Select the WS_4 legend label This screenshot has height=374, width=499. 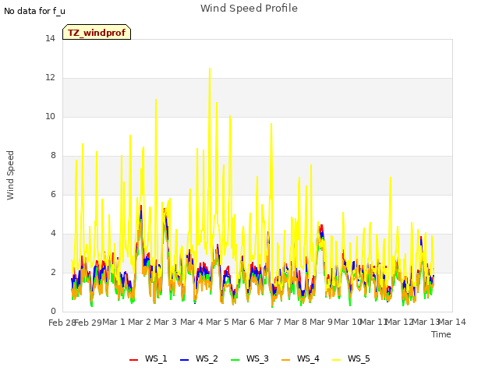pyautogui.click(x=308, y=358)
